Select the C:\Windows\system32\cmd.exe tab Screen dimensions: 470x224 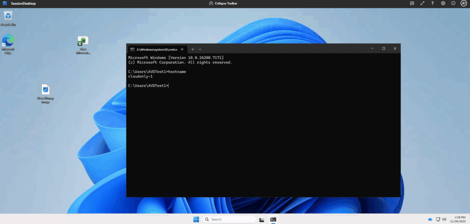click(x=156, y=49)
